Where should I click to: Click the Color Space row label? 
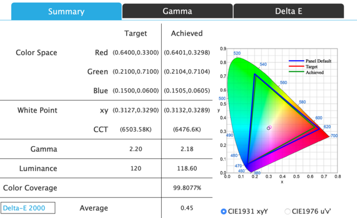point(36,53)
